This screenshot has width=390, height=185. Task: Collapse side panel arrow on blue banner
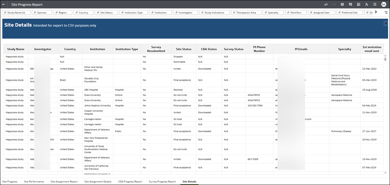(386, 23)
